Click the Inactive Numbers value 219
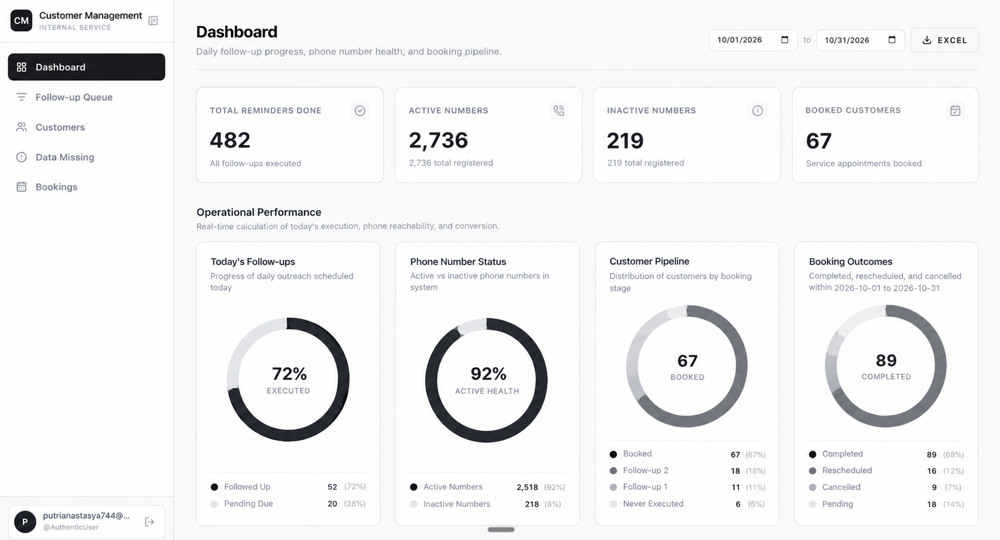 625,141
